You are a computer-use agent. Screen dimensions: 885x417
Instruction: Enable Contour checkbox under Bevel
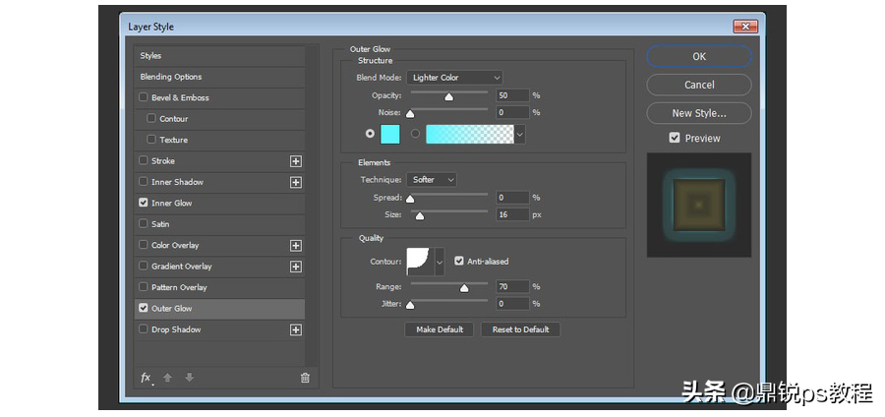point(151,118)
